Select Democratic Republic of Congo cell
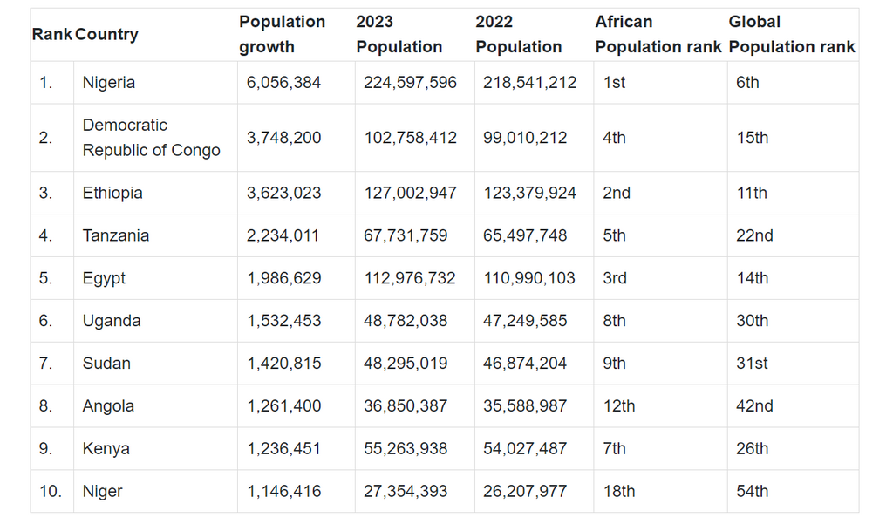Screen dimensions: 893x531 point(151,138)
